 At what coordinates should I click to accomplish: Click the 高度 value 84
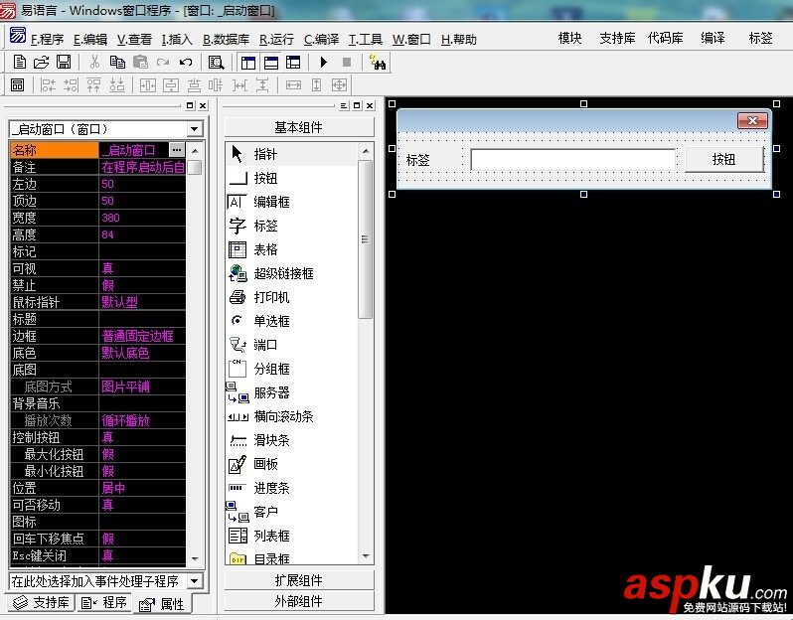[x=143, y=234]
